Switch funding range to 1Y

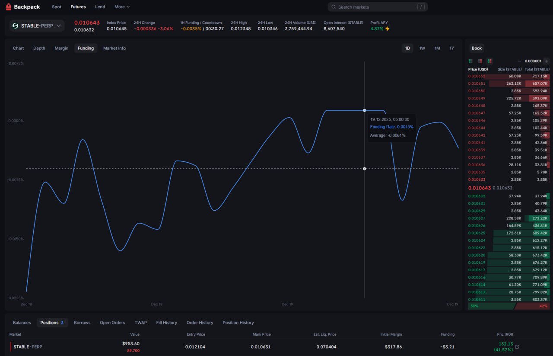click(x=451, y=48)
